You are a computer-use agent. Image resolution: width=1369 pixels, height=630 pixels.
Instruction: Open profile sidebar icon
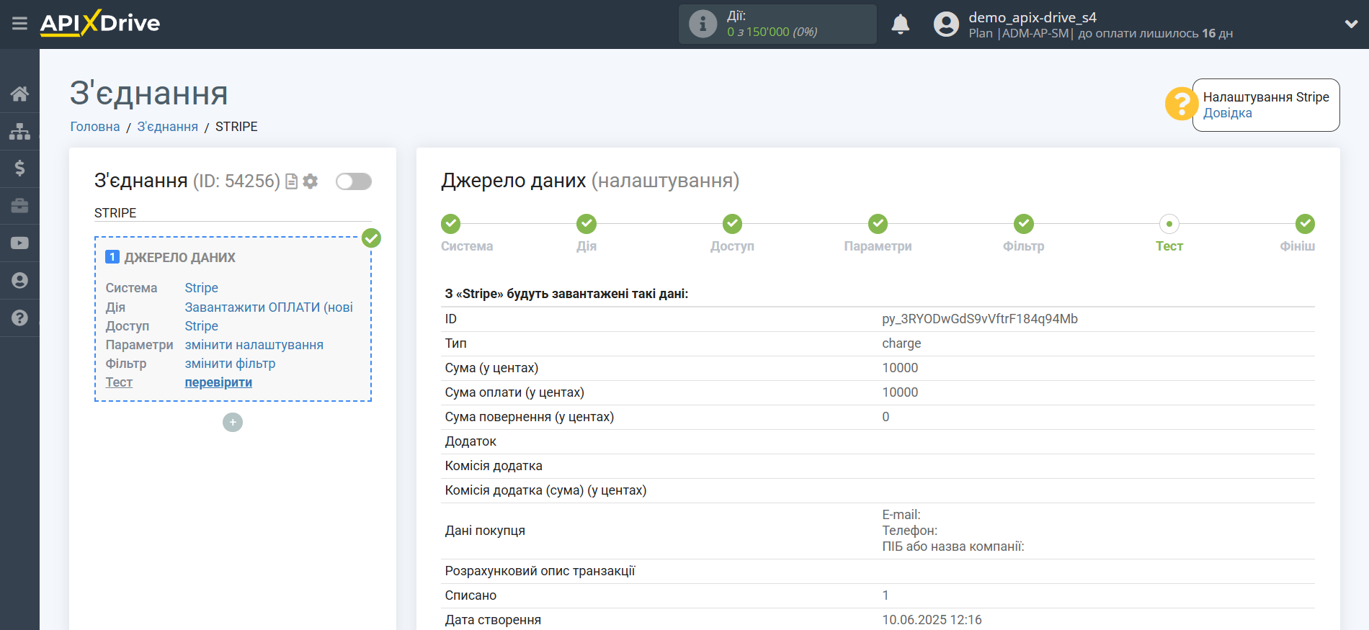19,281
